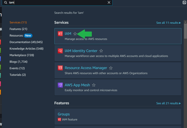Click the Resource Access Manager icon

click(60, 68)
